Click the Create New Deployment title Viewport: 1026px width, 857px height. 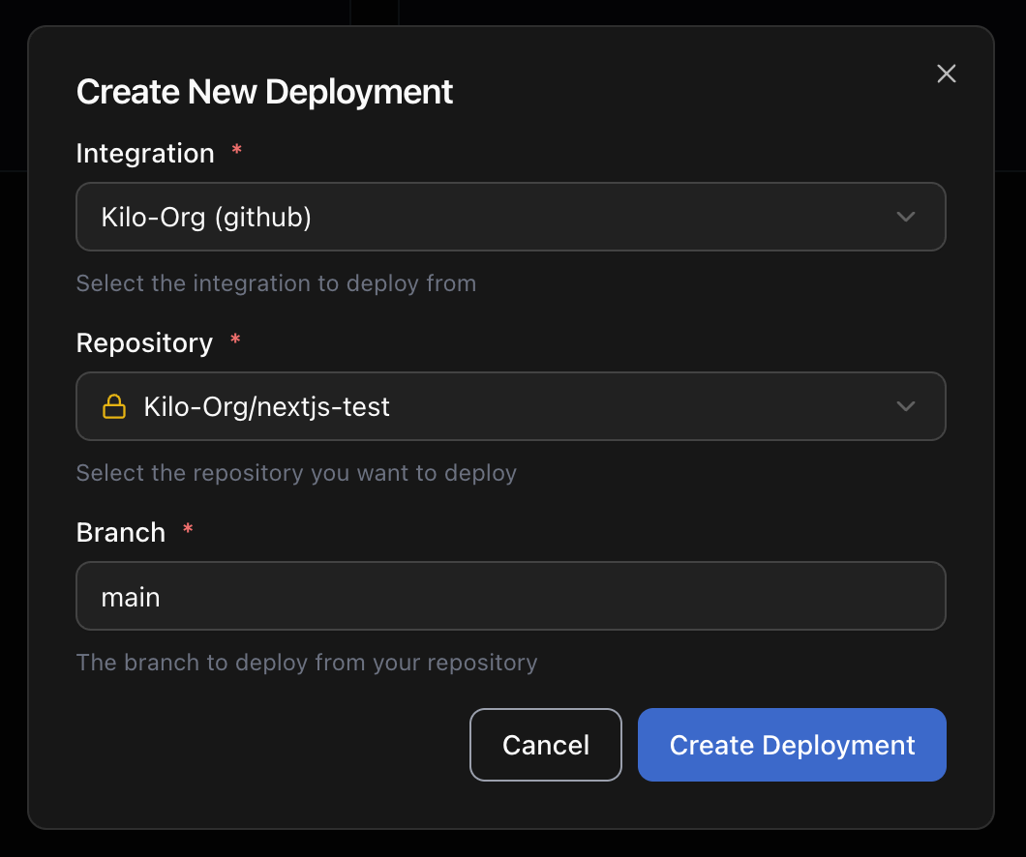coord(264,91)
